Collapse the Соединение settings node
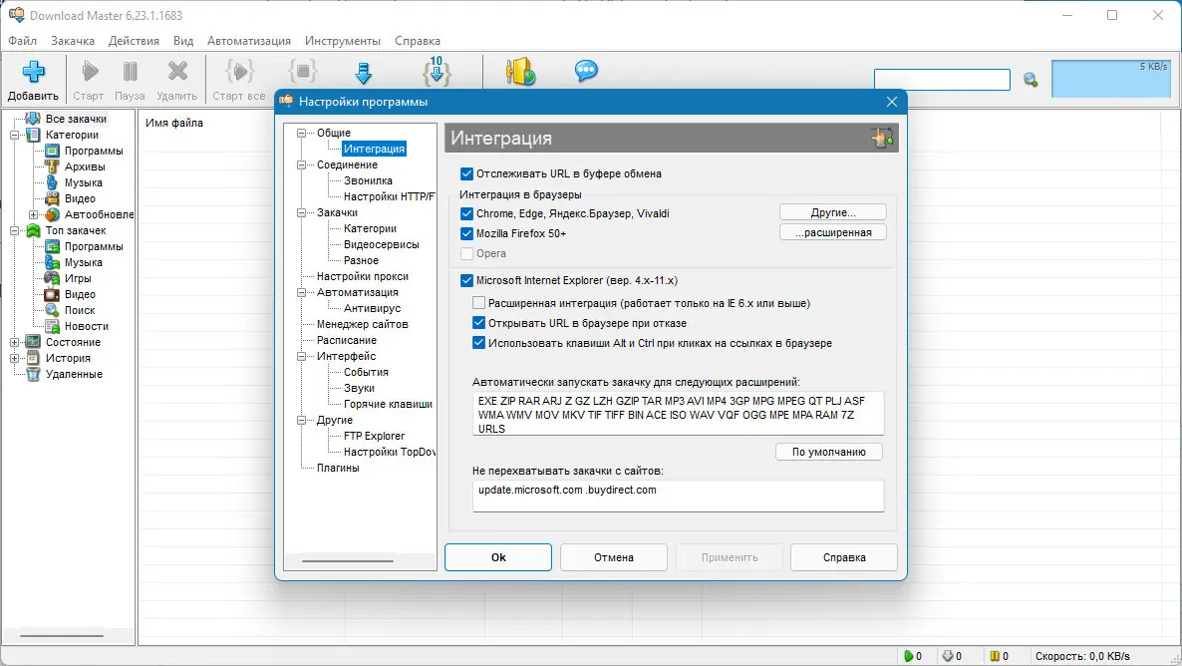The width and height of the screenshot is (1182, 666). pos(302,165)
